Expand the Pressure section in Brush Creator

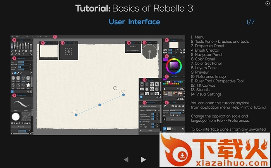[x=21, y=127]
